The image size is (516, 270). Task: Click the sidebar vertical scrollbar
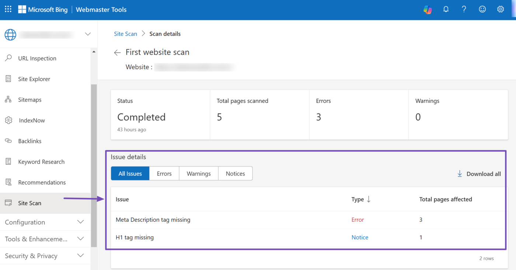click(94, 166)
